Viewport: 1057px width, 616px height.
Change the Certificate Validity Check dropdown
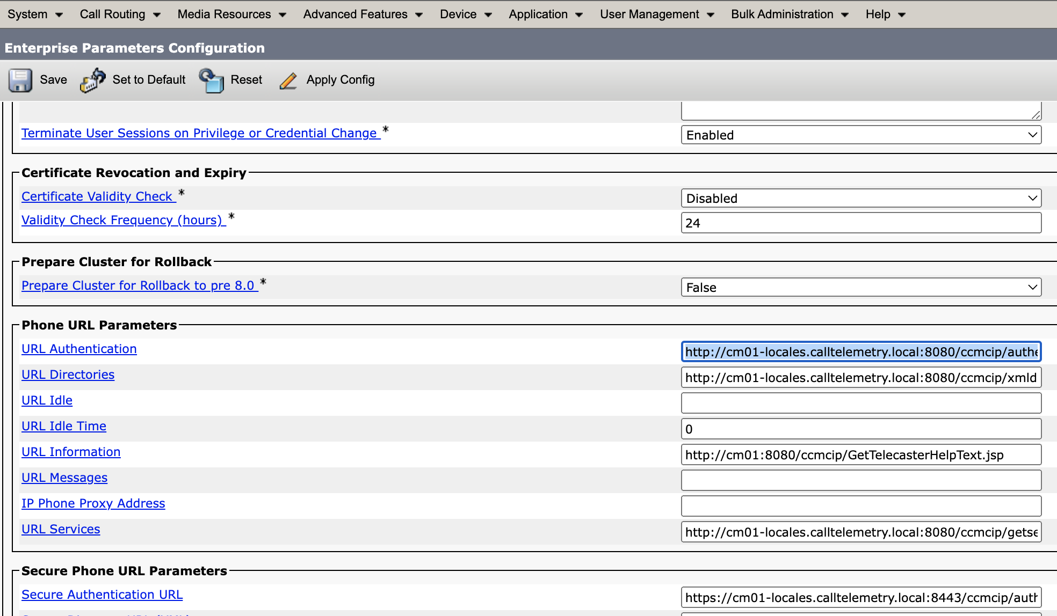coord(860,198)
